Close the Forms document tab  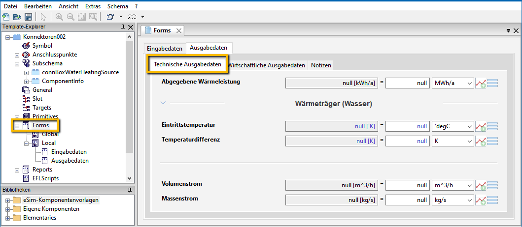(179, 31)
